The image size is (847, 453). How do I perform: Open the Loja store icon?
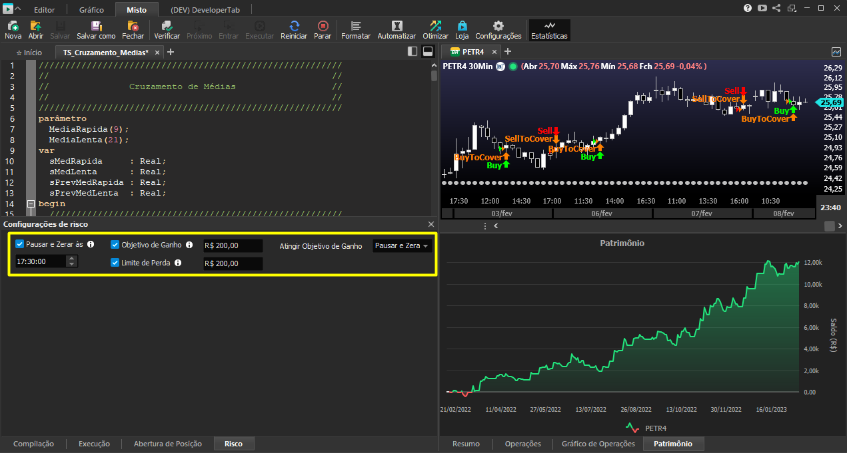pyautogui.click(x=462, y=30)
